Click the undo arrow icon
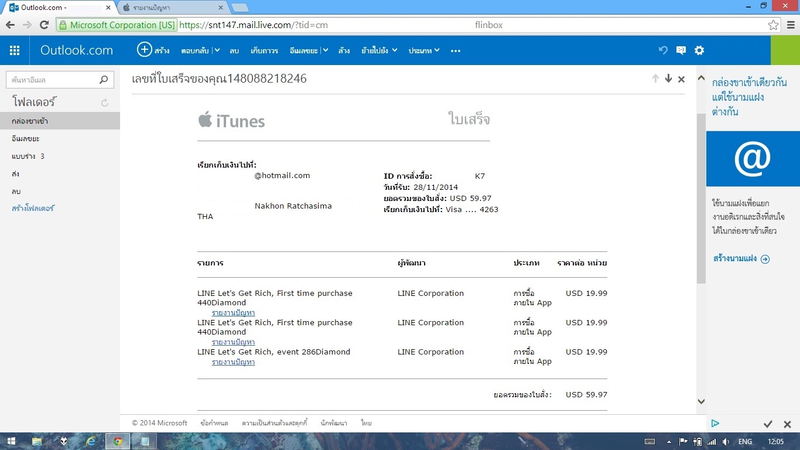Image resolution: width=800 pixels, height=450 pixels. click(663, 50)
